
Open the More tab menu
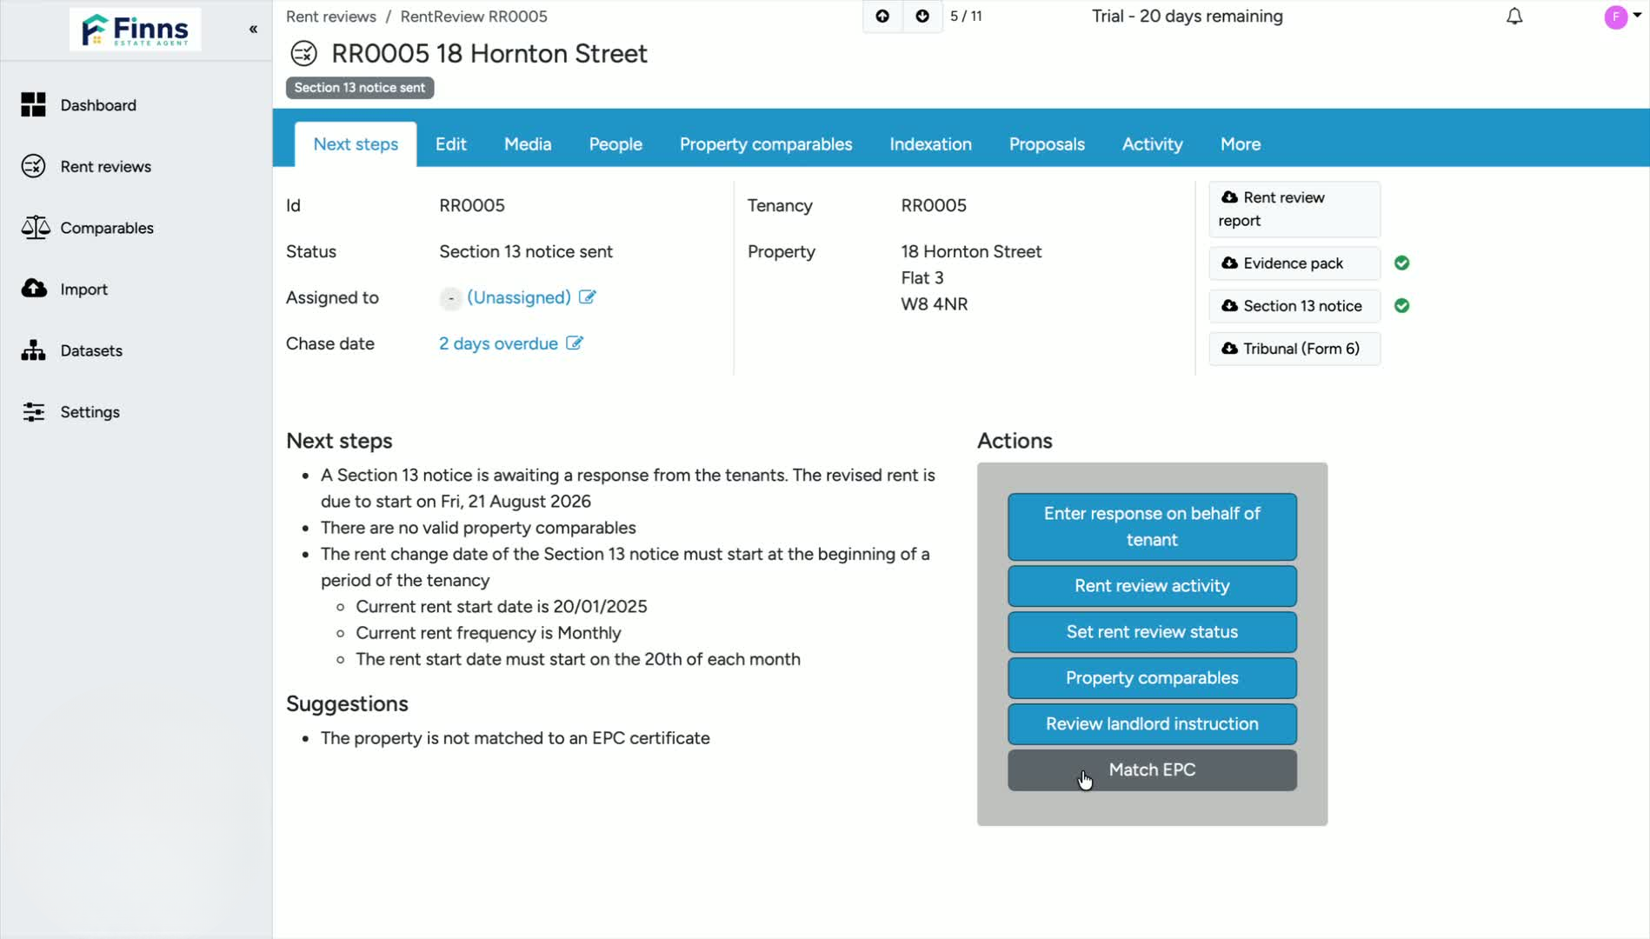(x=1240, y=144)
